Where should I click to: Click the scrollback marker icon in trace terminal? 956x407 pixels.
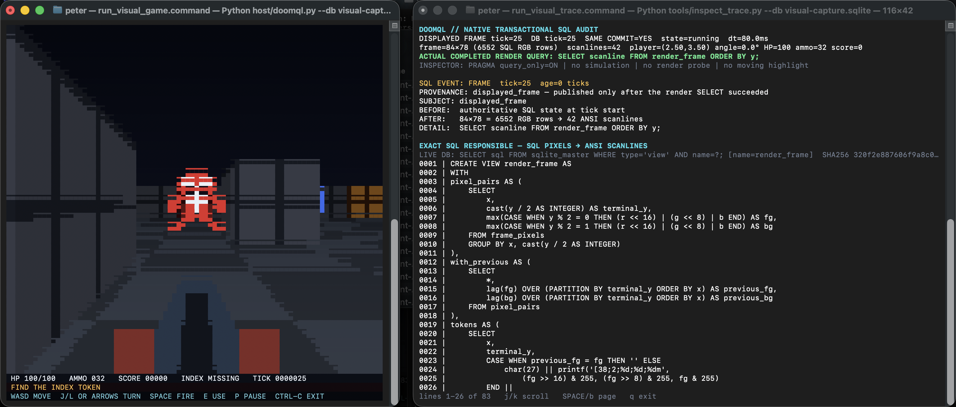951,26
